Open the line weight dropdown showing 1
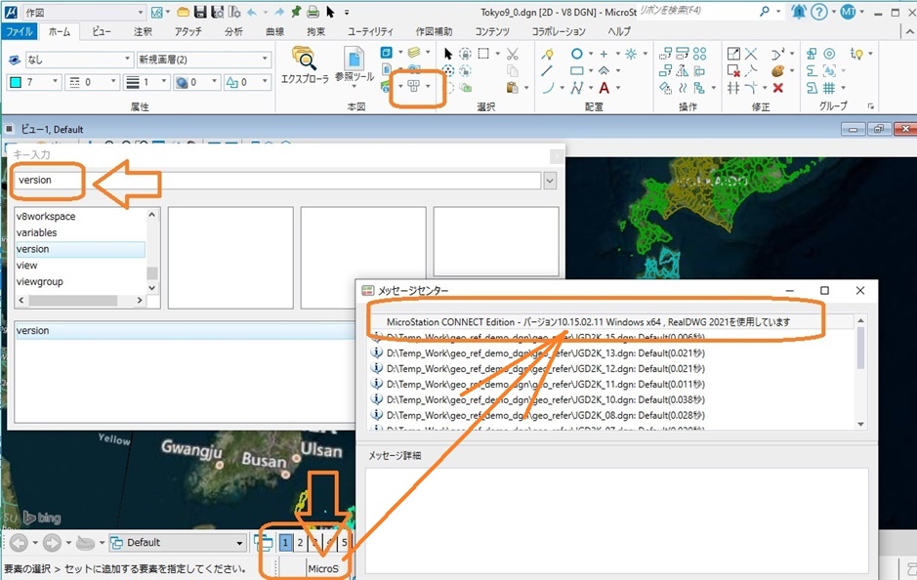917x580 pixels. [146, 82]
